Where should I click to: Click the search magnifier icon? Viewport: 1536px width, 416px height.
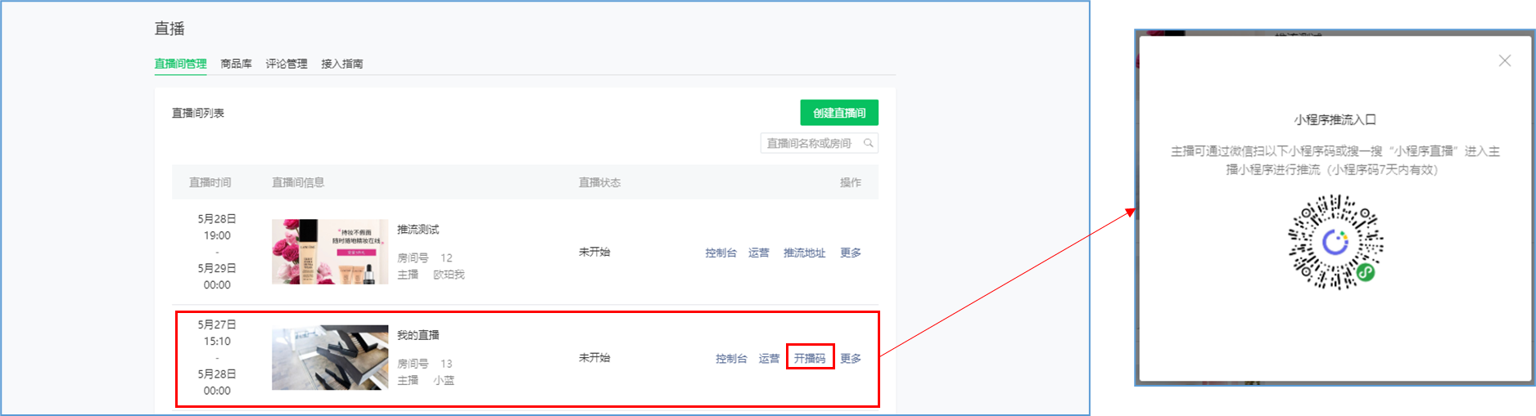click(869, 143)
